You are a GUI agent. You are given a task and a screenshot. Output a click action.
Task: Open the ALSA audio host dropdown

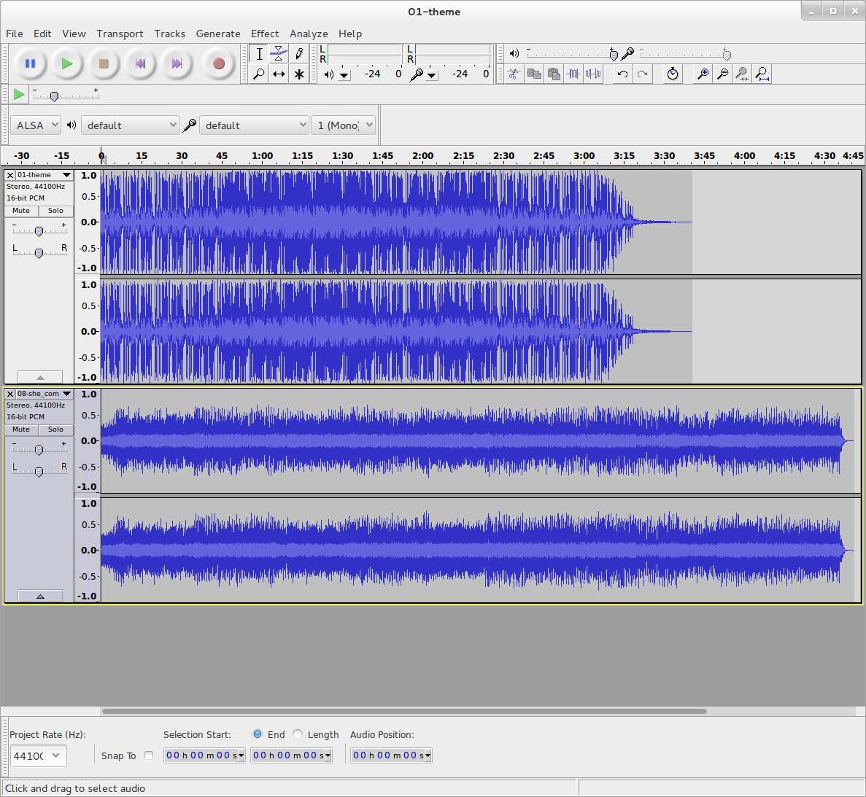pos(36,125)
